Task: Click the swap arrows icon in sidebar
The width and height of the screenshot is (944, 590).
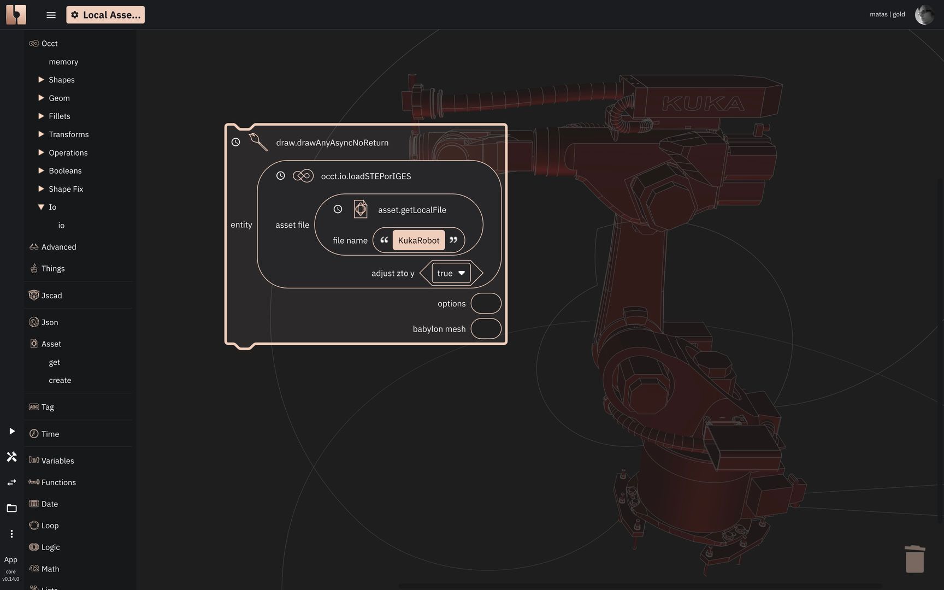Action: pyautogui.click(x=11, y=482)
